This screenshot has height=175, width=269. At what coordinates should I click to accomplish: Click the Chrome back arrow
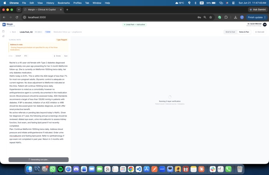click(4, 17)
